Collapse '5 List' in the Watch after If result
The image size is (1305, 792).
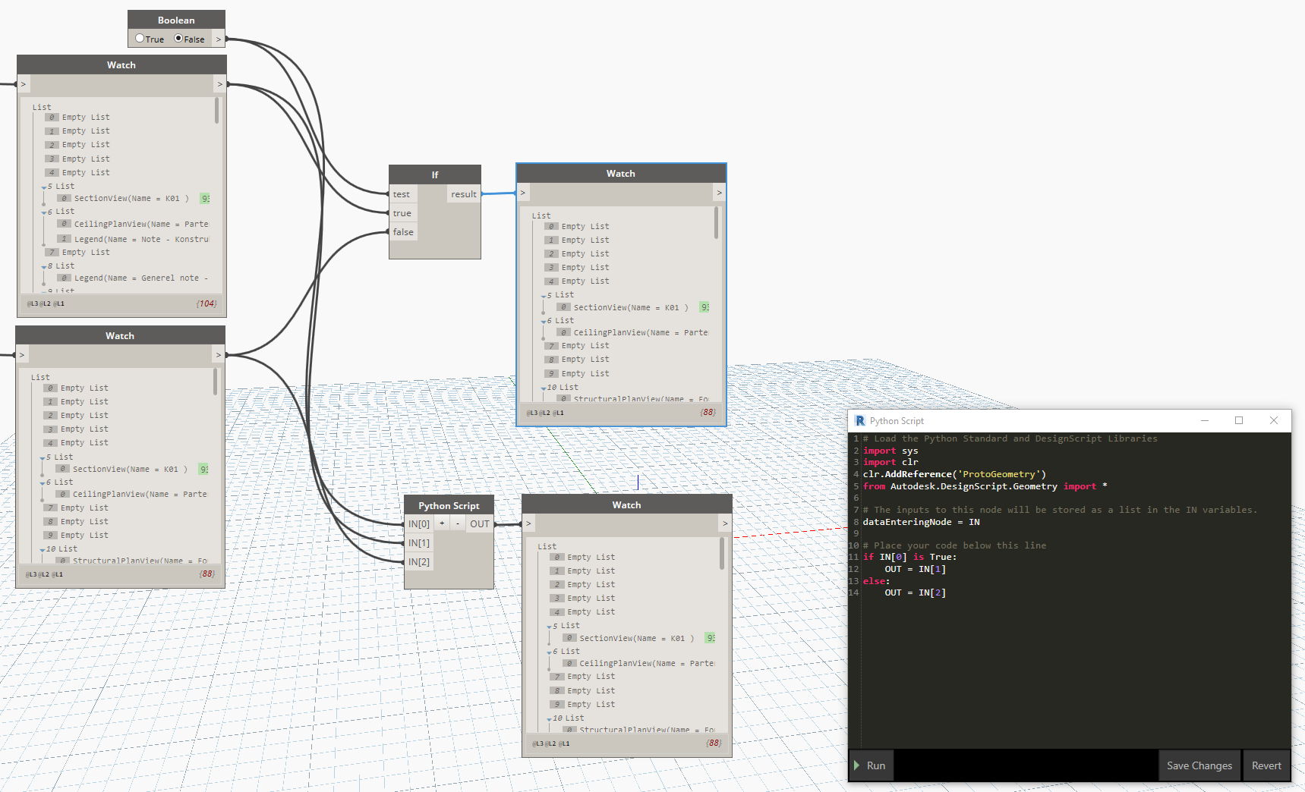point(544,296)
